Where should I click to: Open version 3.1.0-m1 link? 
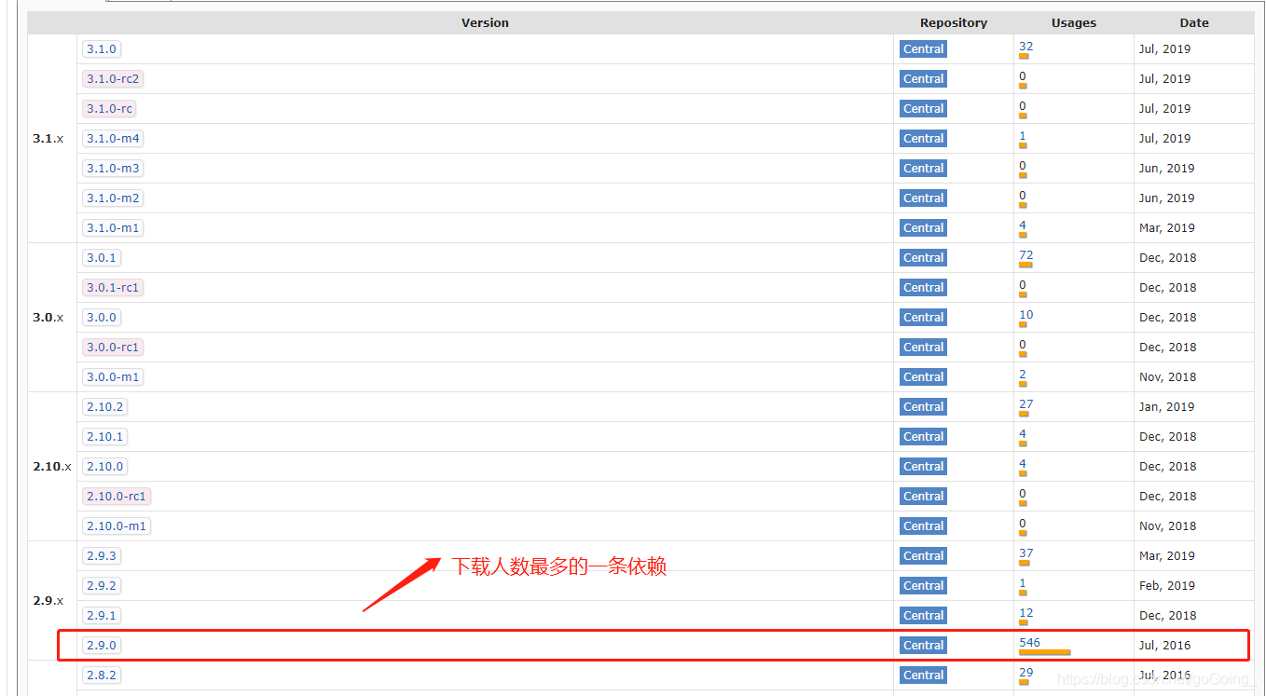[x=113, y=228]
